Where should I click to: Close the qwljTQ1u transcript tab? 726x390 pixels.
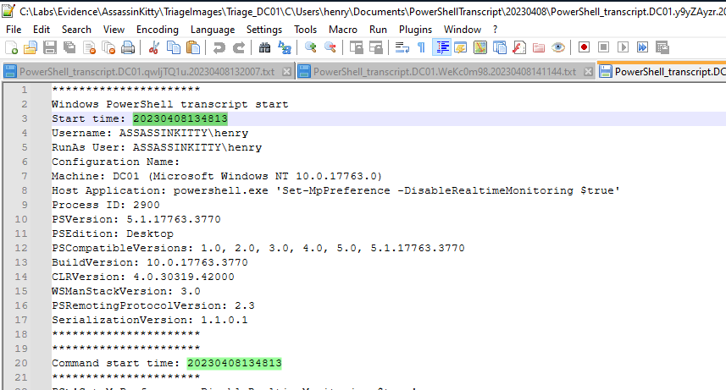click(x=286, y=72)
